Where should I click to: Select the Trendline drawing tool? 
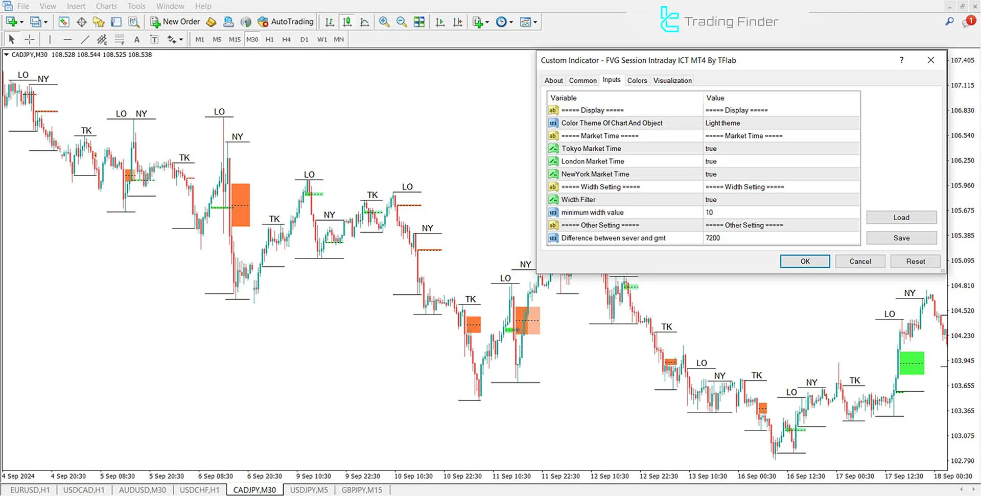click(85, 39)
